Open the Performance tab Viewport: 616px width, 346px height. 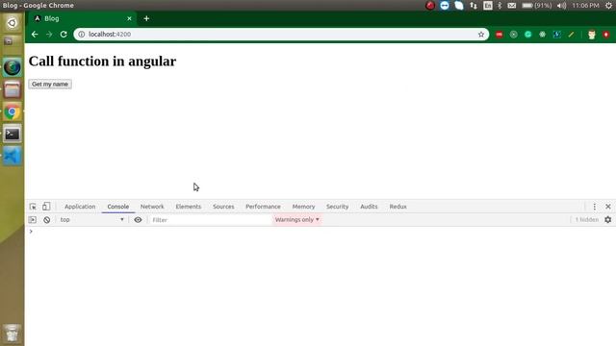pos(263,207)
